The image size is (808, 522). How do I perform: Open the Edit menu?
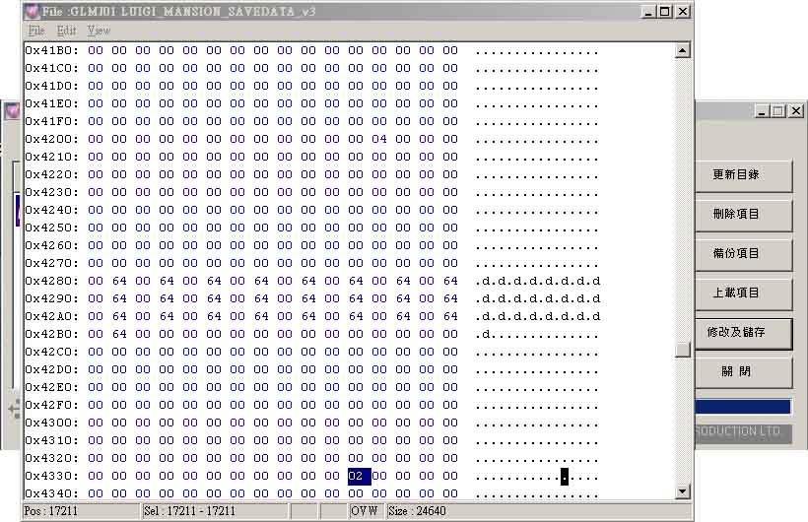tap(66, 31)
